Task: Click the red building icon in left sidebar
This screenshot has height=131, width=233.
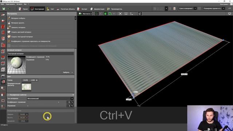Action: click(x=3, y=27)
